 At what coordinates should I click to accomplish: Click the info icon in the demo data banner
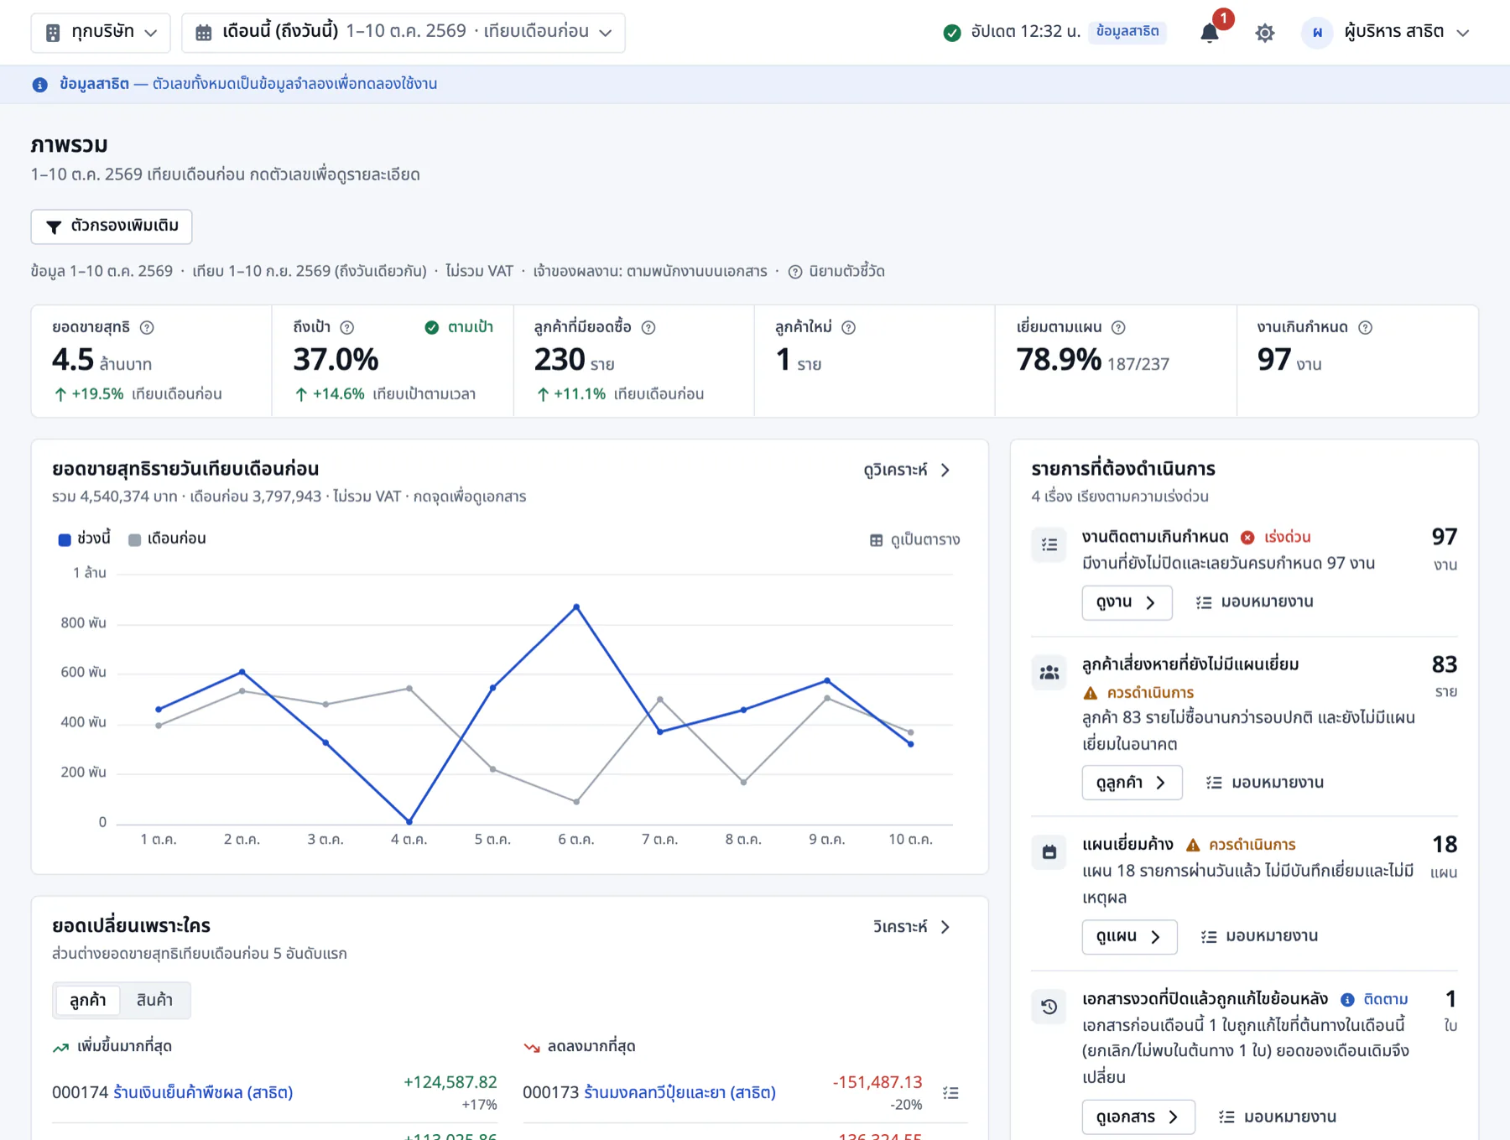tap(39, 85)
